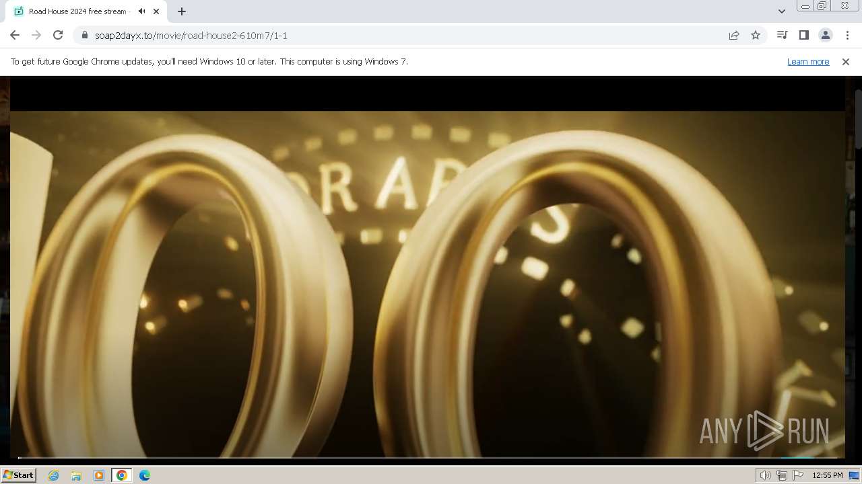Viewport: 862px width, 484px height.
Task: Click the address bar URL
Action: tap(191, 35)
